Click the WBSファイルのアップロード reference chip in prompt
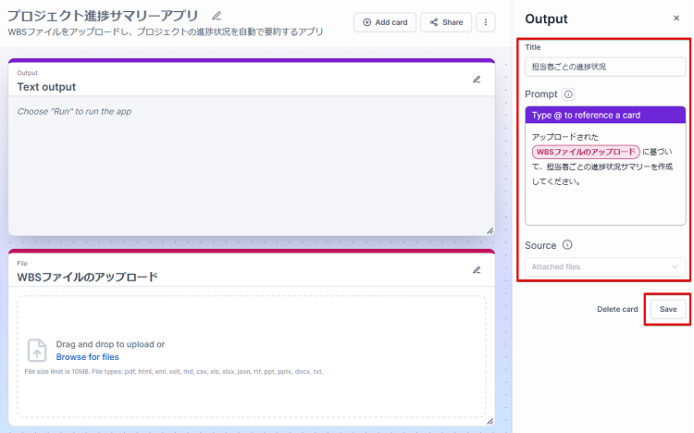The height and width of the screenshot is (433, 694). [586, 152]
